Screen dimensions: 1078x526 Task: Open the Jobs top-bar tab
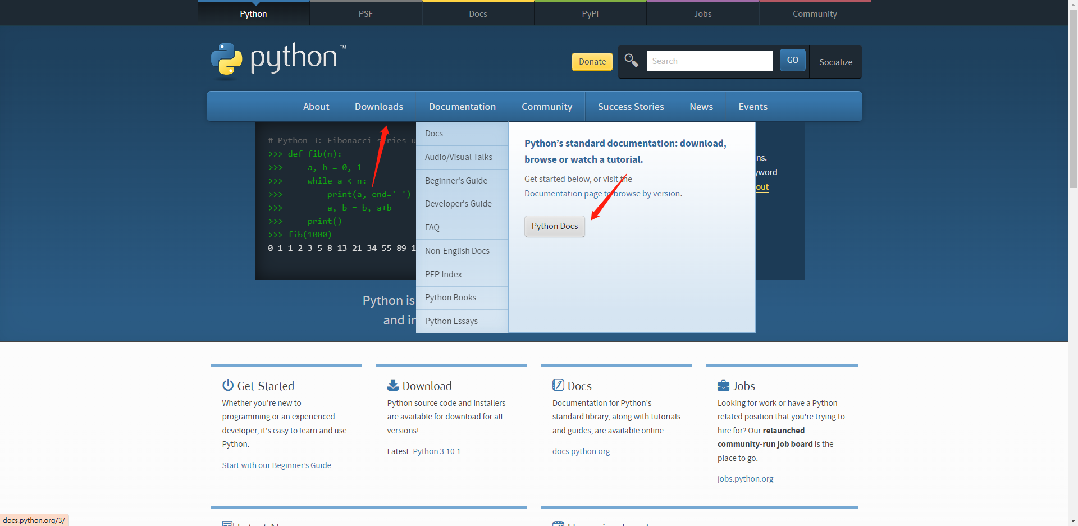703,13
